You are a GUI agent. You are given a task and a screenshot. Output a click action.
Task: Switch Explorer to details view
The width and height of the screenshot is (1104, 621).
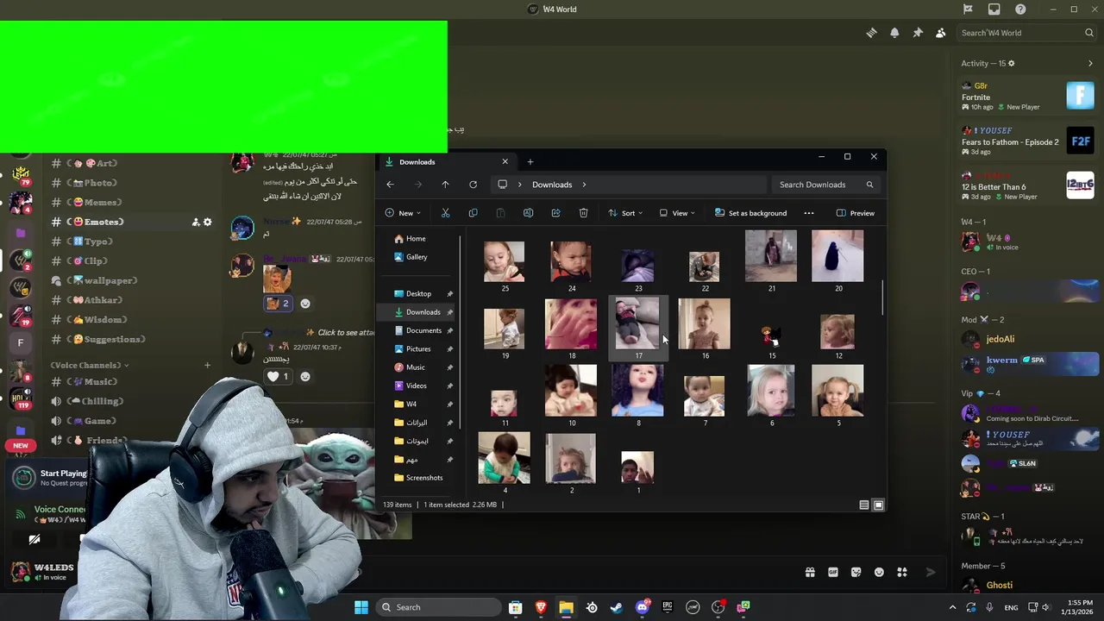pos(864,505)
